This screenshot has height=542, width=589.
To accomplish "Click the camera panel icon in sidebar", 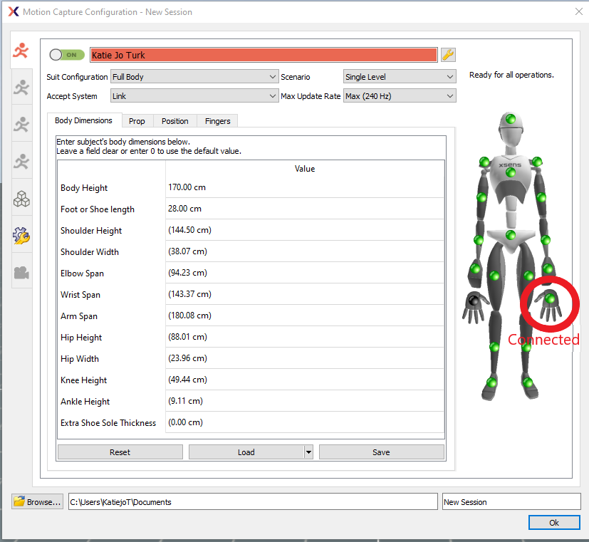I will point(21,272).
